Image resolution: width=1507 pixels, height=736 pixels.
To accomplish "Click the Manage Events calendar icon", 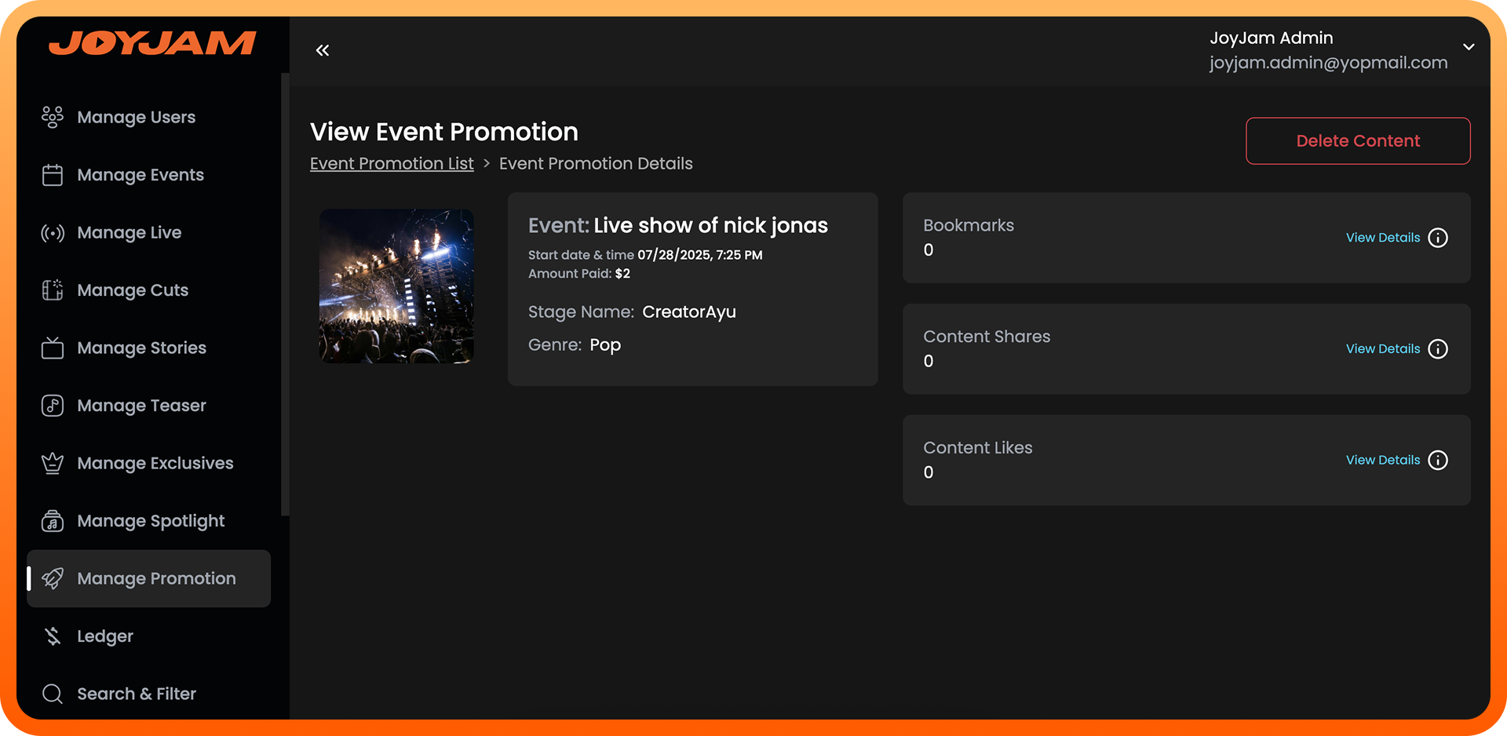I will coord(53,175).
